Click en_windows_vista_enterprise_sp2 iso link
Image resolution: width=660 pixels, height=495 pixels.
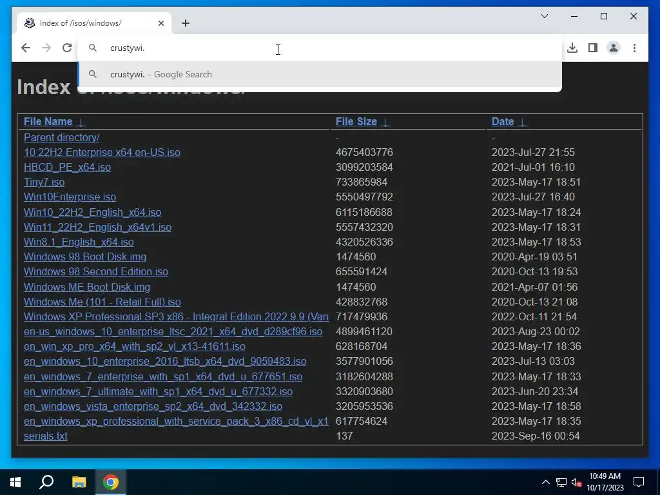(x=153, y=406)
